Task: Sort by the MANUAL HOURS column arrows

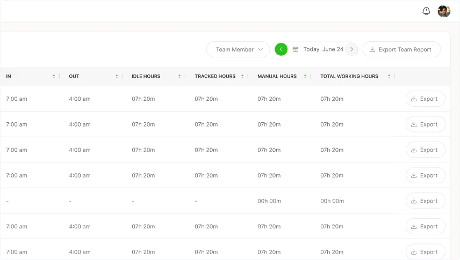Action: (305, 76)
